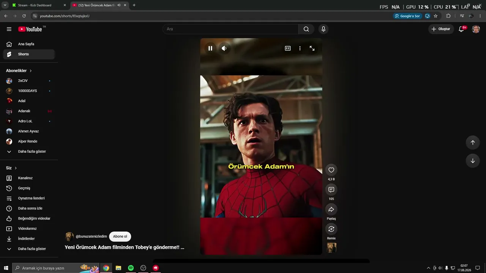Open Geçmiş in the sidebar
Viewport: 486px width, 273px height.
29,188
